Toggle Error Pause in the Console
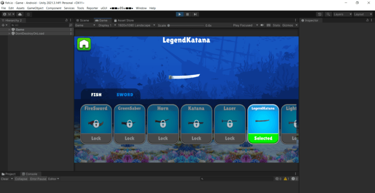 (x=38, y=179)
